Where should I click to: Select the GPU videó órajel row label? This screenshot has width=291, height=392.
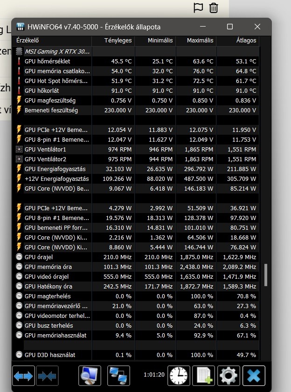coord(47,276)
